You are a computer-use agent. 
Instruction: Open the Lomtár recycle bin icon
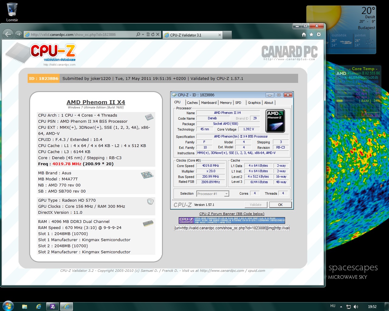pos(12,12)
